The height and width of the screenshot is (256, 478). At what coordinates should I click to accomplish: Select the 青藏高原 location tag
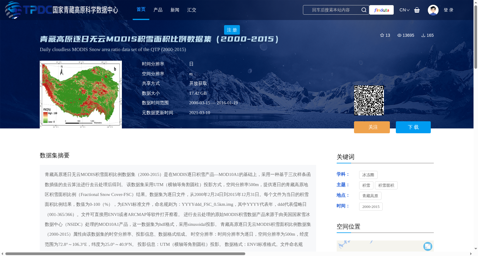(x=370, y=196)
